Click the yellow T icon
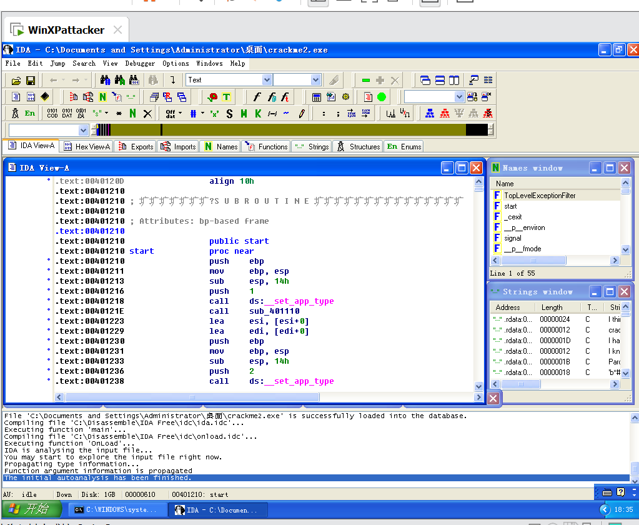The image size is (639, 525). (226, 97)
